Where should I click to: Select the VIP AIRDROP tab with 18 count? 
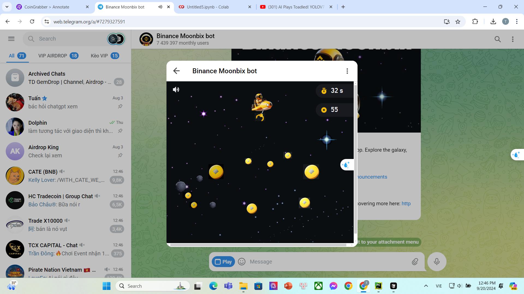[58, 56]
